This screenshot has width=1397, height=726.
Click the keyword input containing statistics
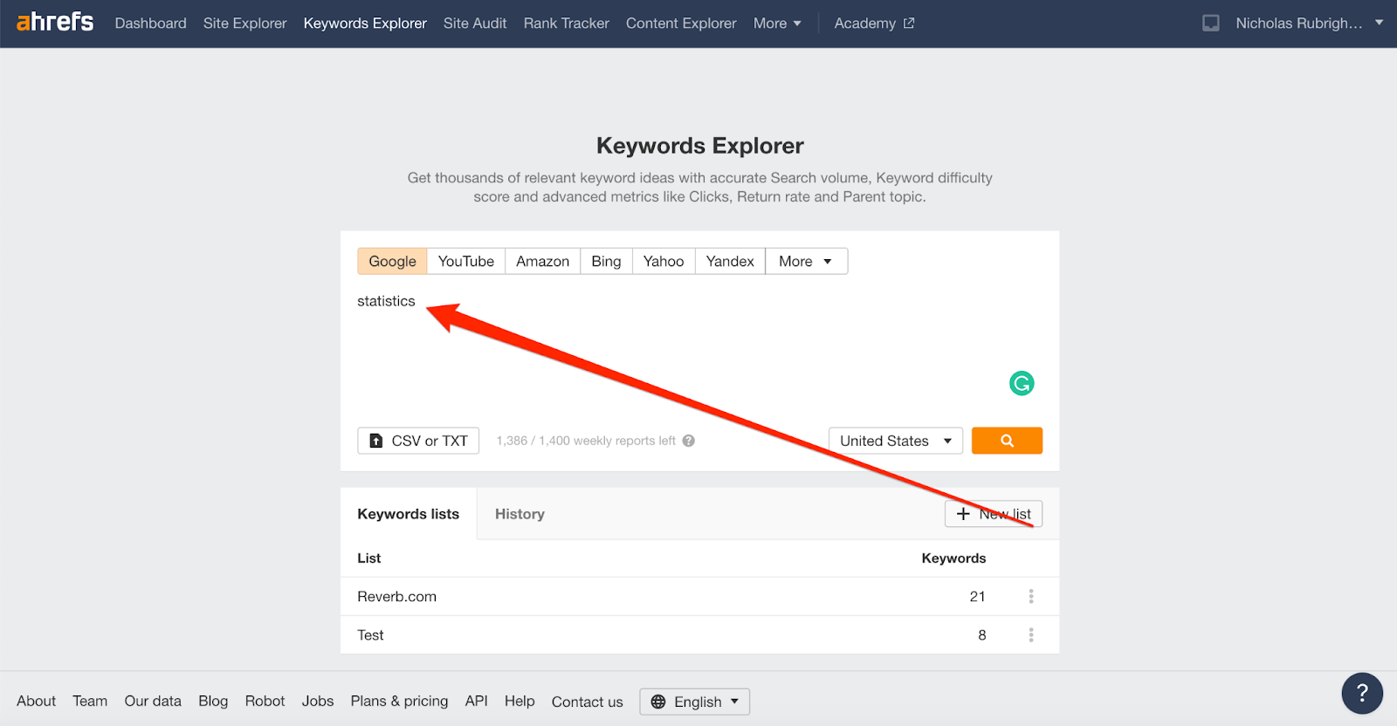pos(699,349)
